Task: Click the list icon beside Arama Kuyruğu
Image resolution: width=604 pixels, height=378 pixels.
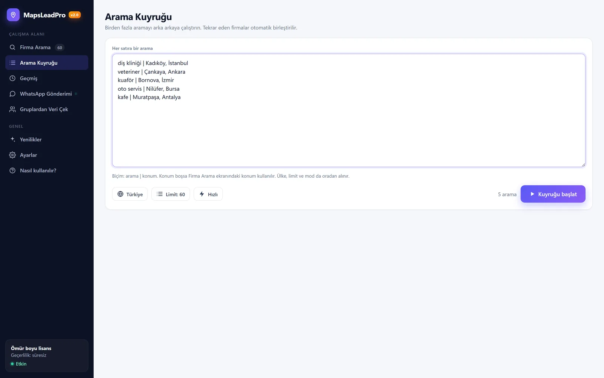Action: pos(12,63)
